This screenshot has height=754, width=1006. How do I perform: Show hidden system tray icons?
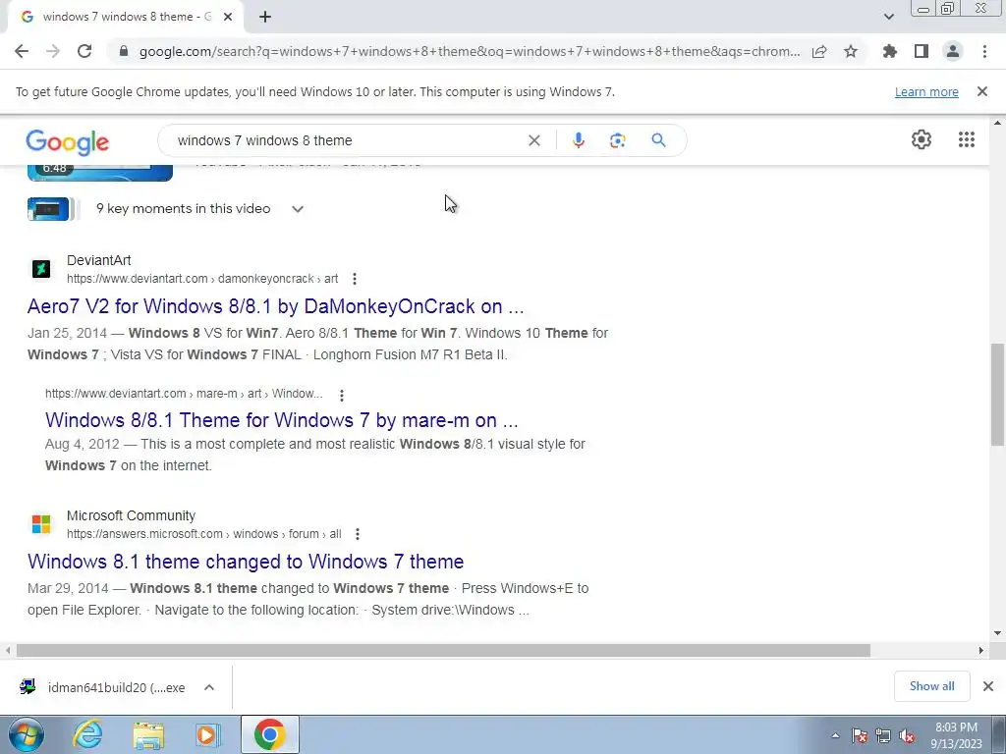(x=835, y=735)
